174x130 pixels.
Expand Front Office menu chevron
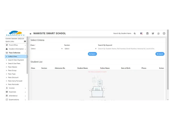pyautogui.click(x=25, y=45)
